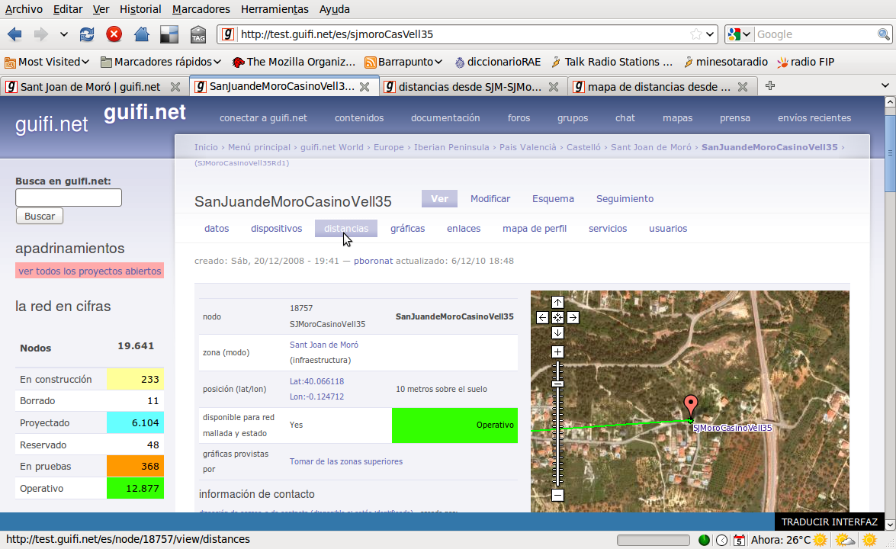The height and width of the screenshot is (549, 896).
Task: Click the TAG toolbar icon
Action: coord(198,34)
